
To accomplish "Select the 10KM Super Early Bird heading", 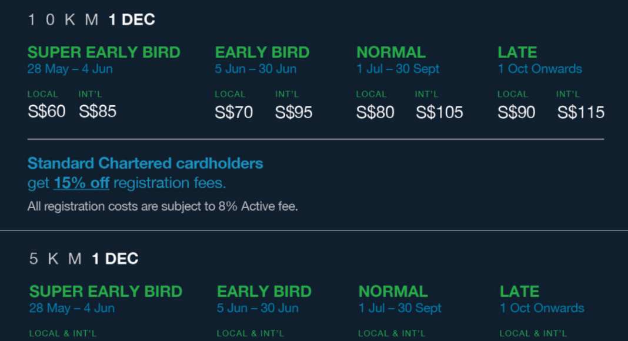I will point(104,52).
